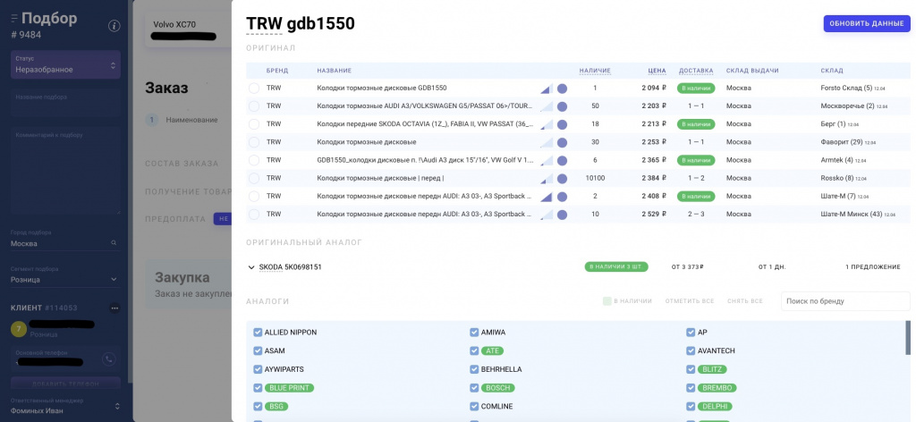This screenshot has height=422, width=916.
Task: Enable the В наличии filter checkbox
Action: (607, 301)
